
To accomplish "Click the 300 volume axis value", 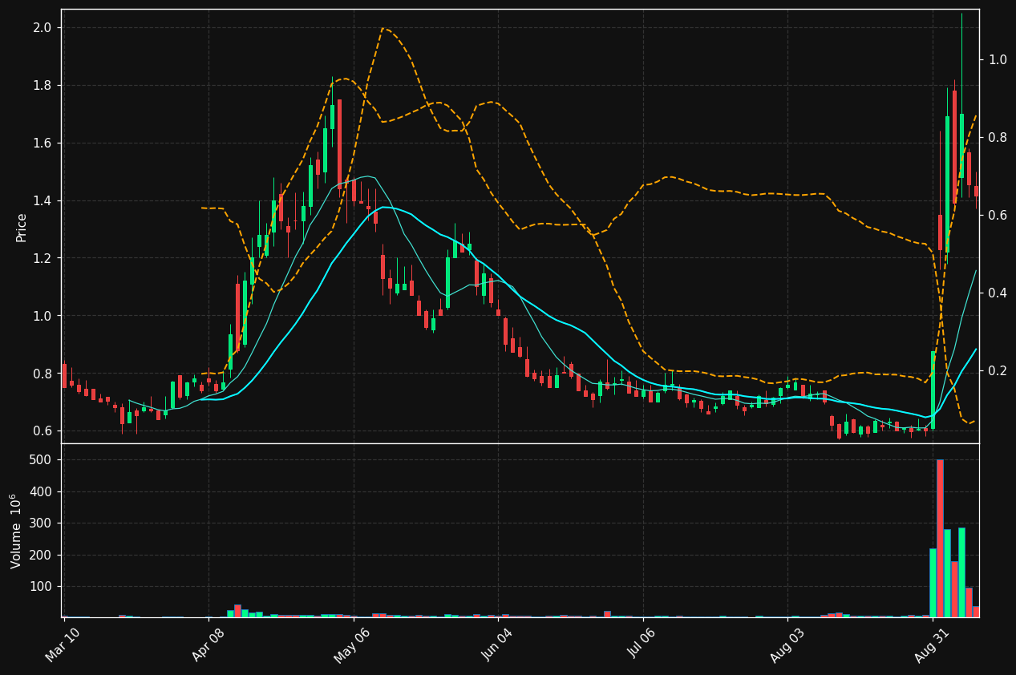I will coord(41,523).
